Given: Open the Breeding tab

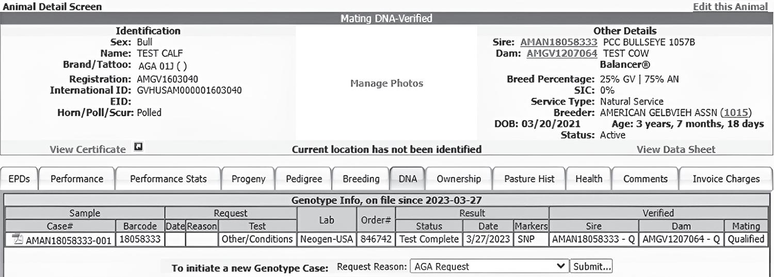Looking at the screenshot, I should click(x=361, y=179).
